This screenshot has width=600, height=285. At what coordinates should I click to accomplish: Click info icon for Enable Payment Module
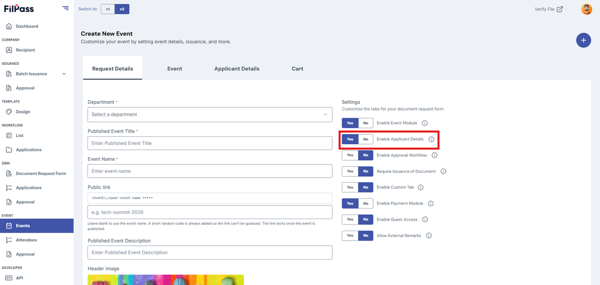click(x=431, y=204)
